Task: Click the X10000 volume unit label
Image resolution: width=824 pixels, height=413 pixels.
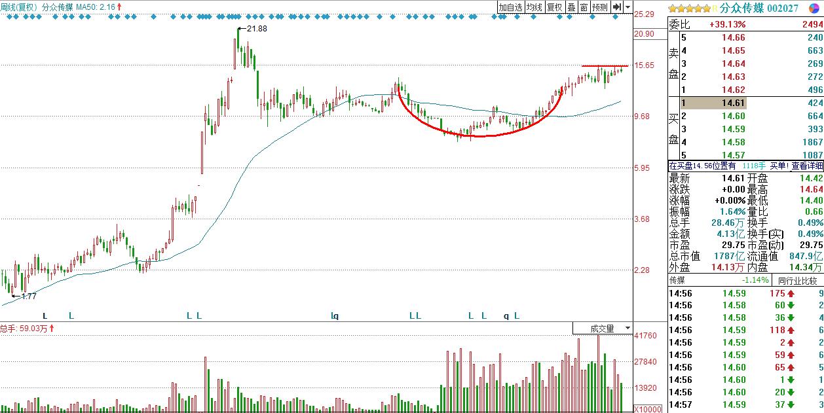Action: click(x=648, y=409)
